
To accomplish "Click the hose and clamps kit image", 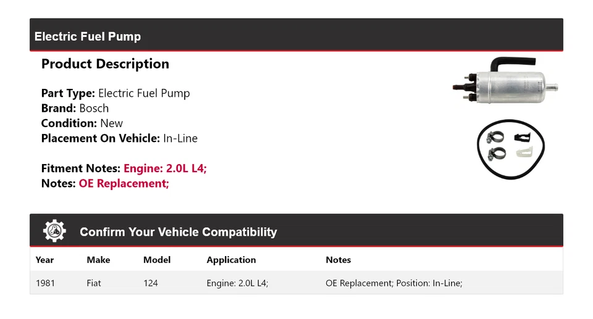I will (x=511, y=150).
